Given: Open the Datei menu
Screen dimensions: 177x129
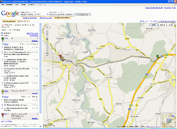Looking at the screenshot, I should pyautogui.click(x=3, y=5).
